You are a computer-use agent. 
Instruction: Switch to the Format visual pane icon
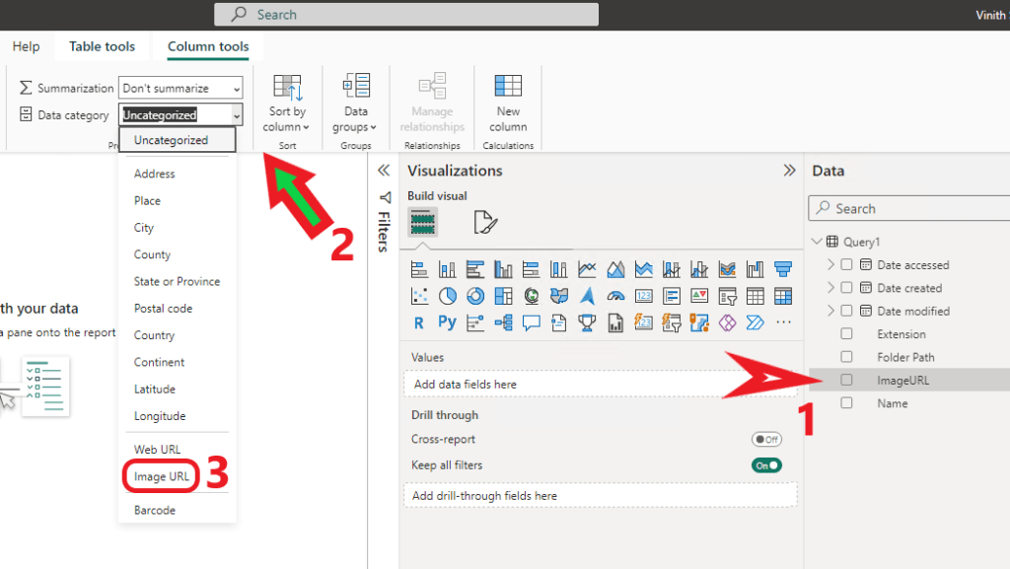tap(485, 222)
